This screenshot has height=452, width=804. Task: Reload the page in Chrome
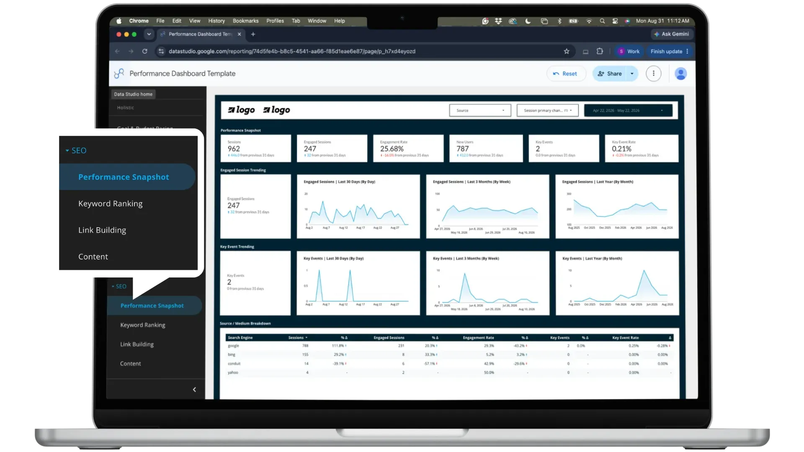click(x=145, y=51)
